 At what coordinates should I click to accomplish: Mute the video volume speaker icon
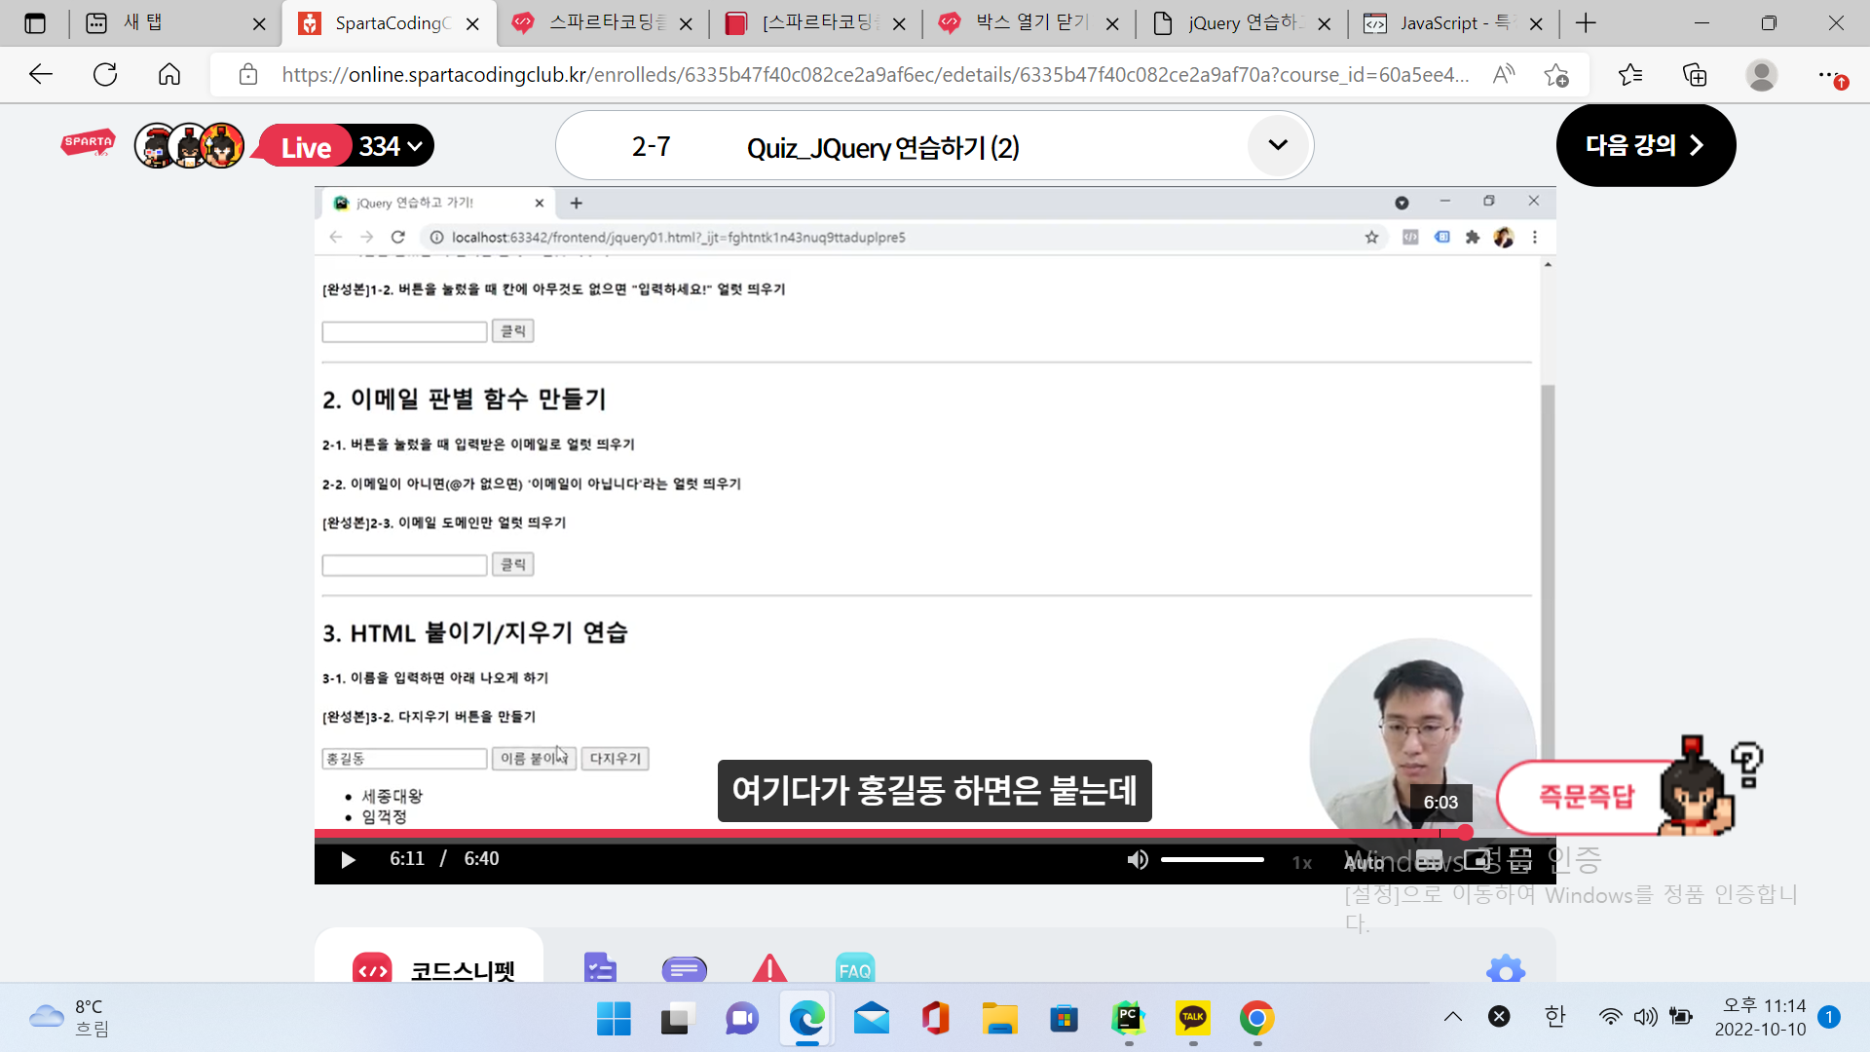pos(1137,859)
